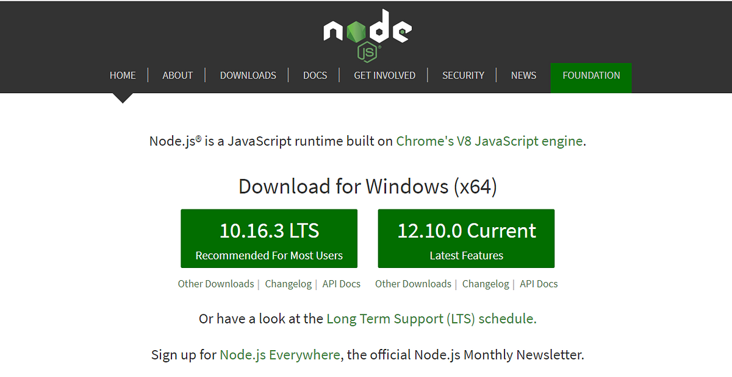Open the SECURITY navigation item
This screenshot has height=377, width=732.
click(x=464, y=76)
